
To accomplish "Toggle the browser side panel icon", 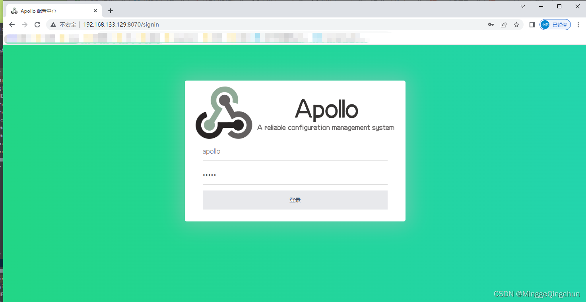I will coord(532,25).
